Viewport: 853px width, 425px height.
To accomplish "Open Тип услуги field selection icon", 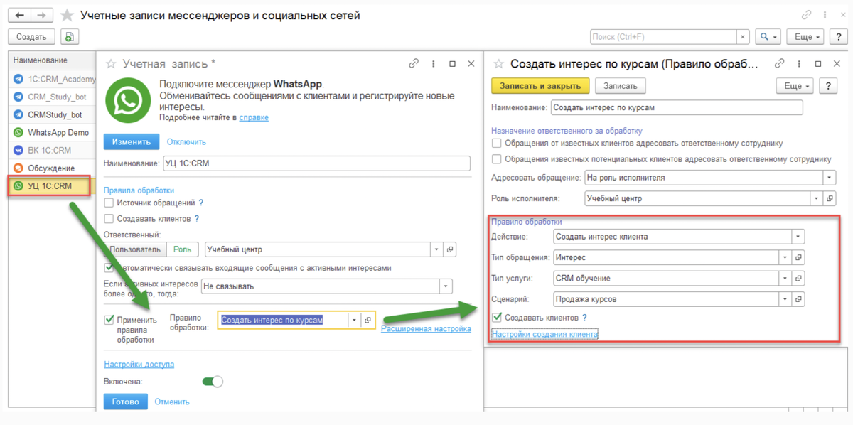I will point(798,279).
